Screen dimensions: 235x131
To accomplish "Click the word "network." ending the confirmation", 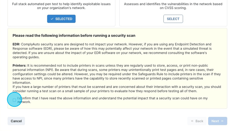I will (24, 102).
